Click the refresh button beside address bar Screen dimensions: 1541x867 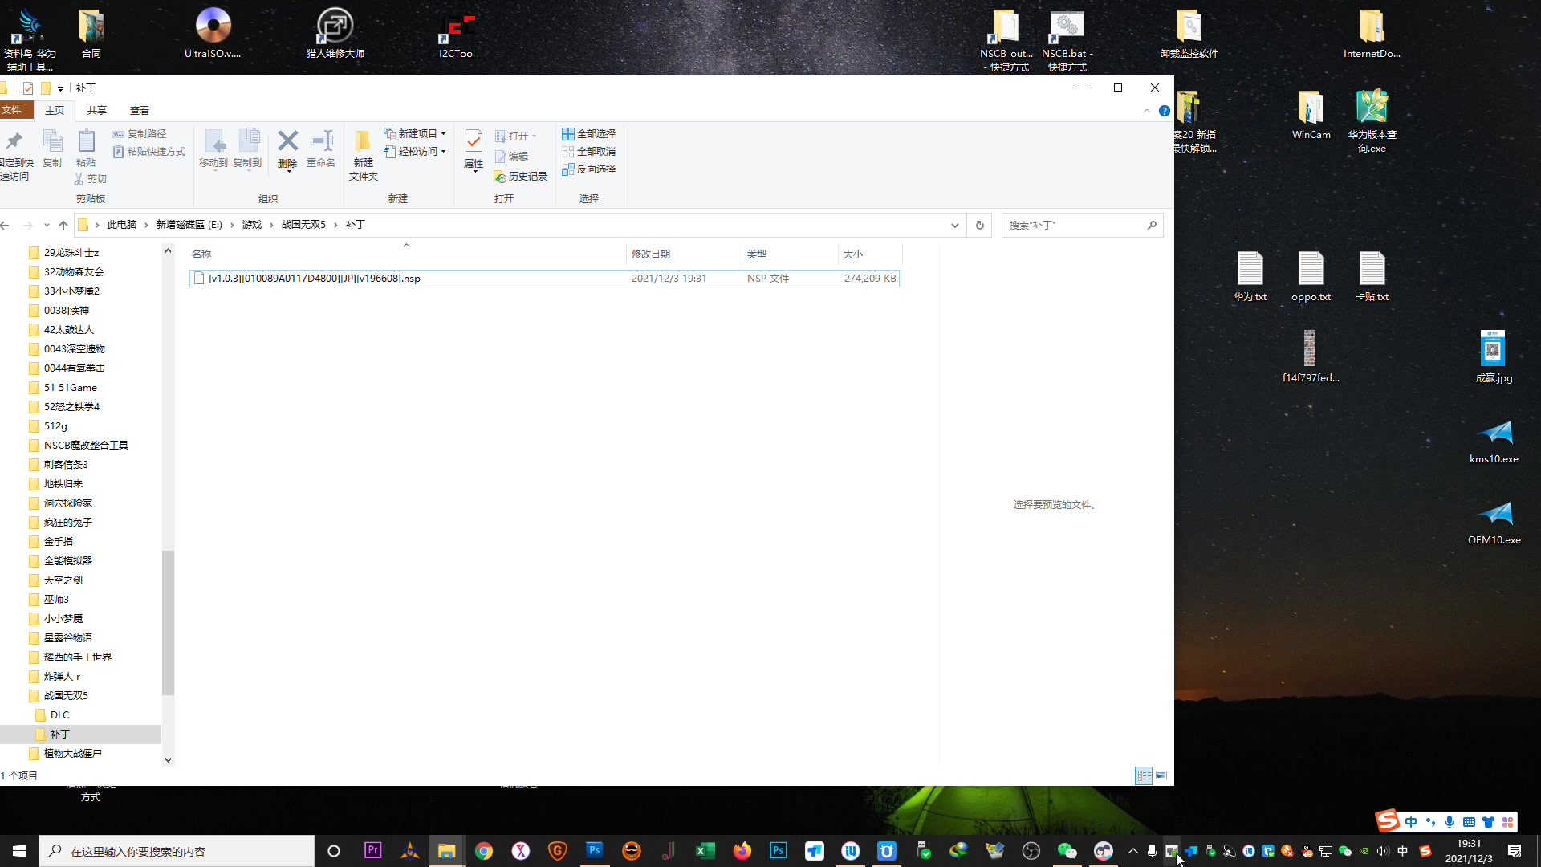[x=979, y=225]
